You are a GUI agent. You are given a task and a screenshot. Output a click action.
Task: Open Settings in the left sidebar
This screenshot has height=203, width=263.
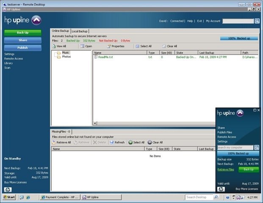(9, 54)
